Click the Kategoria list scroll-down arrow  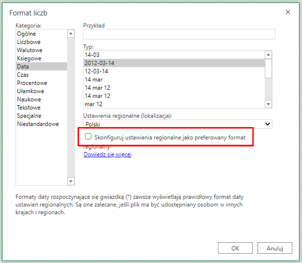tap(71, 181)
